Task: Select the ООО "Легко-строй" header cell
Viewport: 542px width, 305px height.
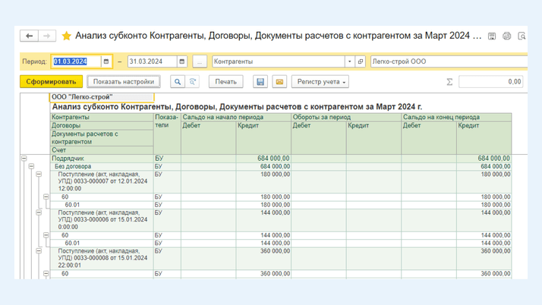Action: 102,97
